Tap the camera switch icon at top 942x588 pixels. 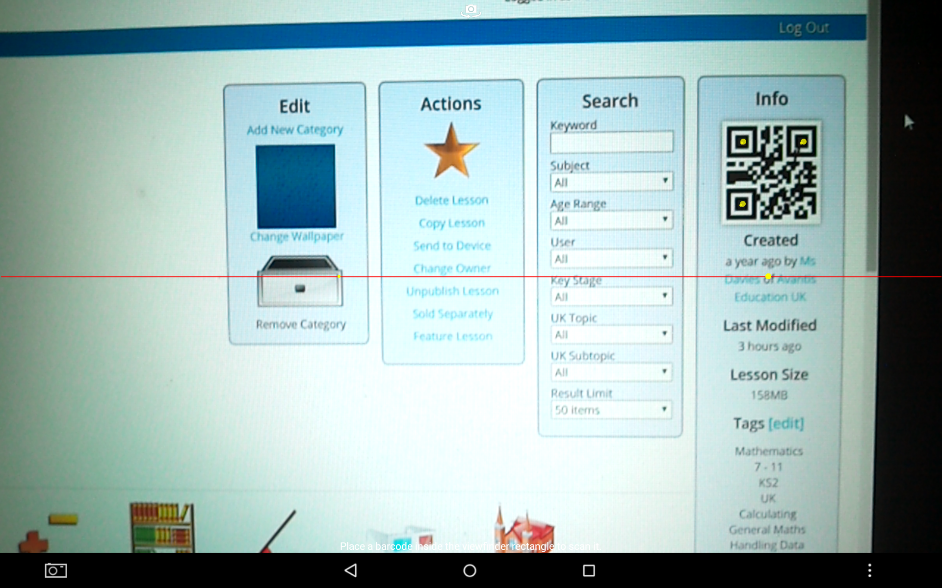tap(471, 10)
